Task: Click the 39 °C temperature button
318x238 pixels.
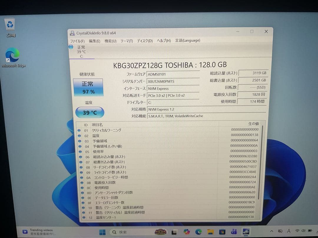Action: [90, 113]
